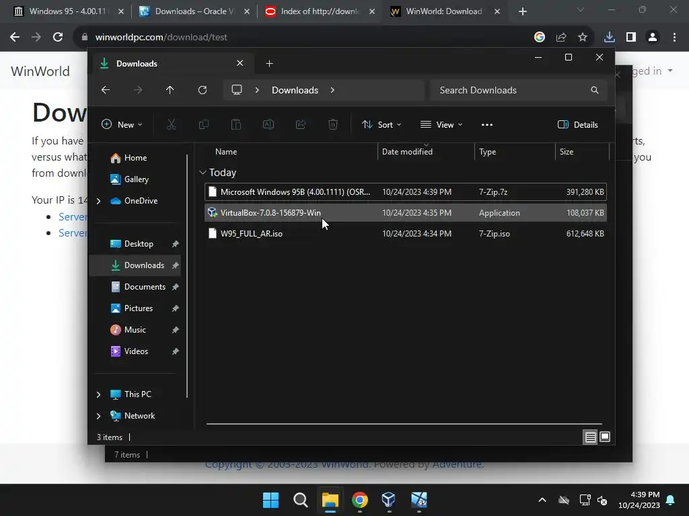This screenshot has height=516, width=689.
Task: Go back in Chrome browser
Action: pyautogui.click(x=15, y=38)
